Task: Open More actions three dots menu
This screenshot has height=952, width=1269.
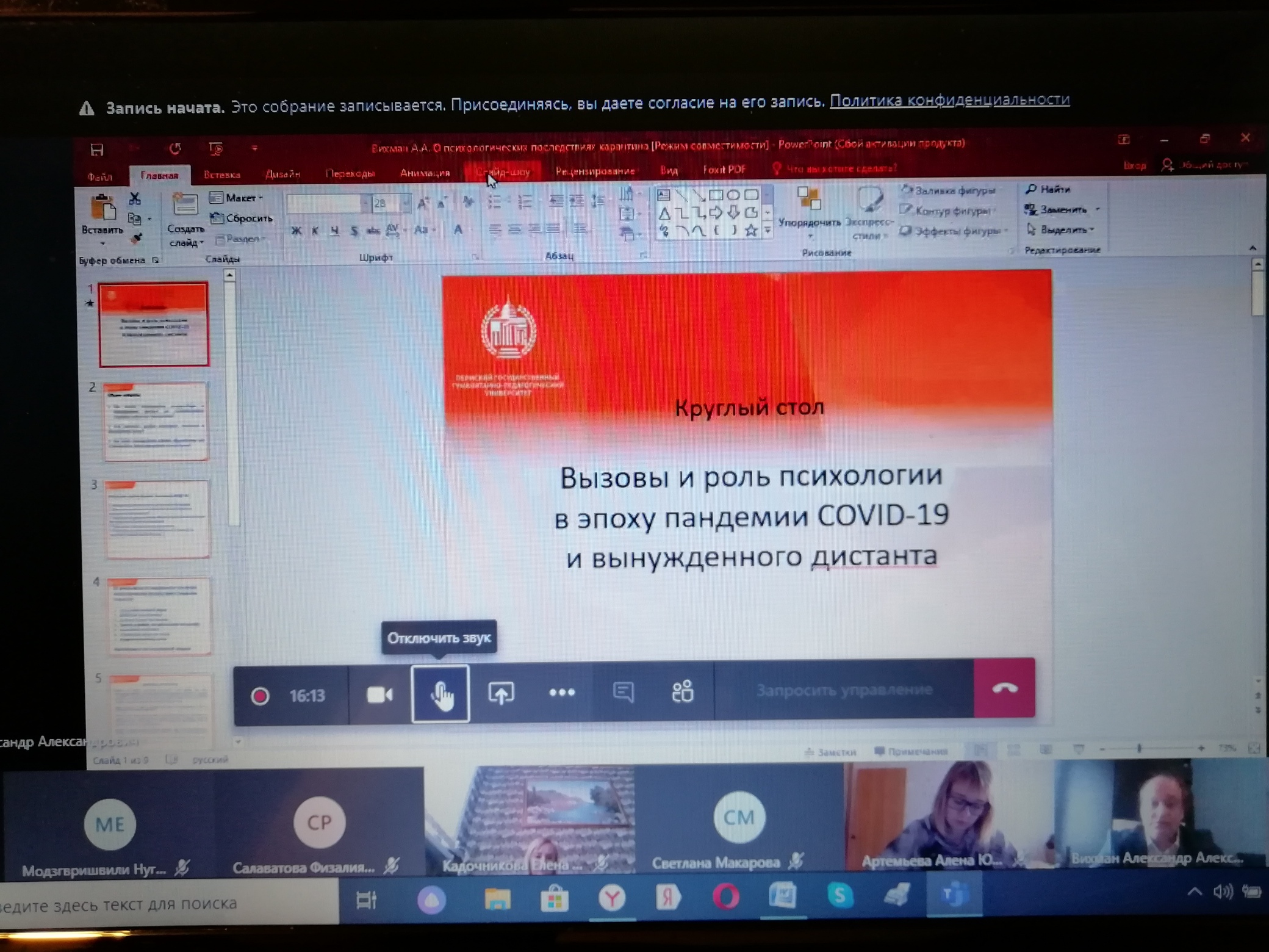Action: tap(561, 693)
